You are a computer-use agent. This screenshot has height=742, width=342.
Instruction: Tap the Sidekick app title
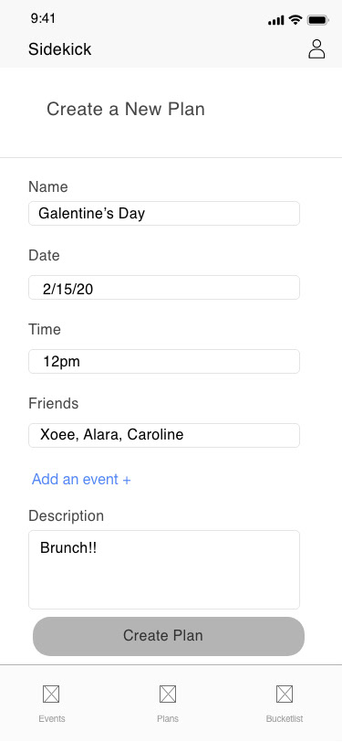59,49
